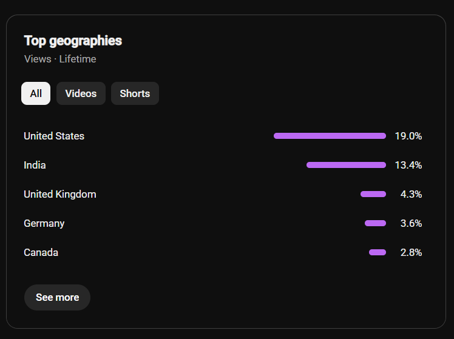The height and width of the screenshot is (339, 454).
Task: Switch to the Videos filter chip
Action: click(81, 93)
